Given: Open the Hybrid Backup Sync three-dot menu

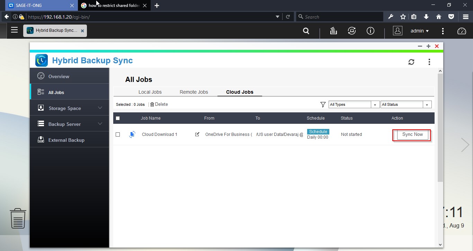Looking at the screenshot, I should pos(429,62).
